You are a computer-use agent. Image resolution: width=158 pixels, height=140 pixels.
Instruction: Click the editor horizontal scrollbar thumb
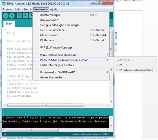point(46,105)
